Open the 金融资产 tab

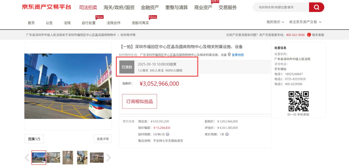tap(150, 7)
